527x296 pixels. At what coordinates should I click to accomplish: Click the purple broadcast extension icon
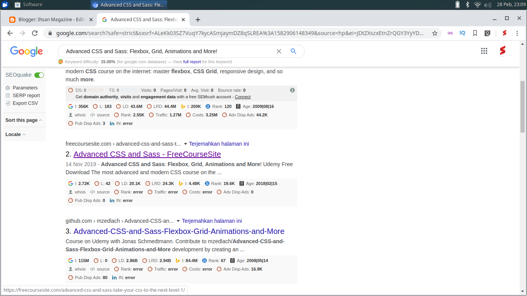coord(450,33)
